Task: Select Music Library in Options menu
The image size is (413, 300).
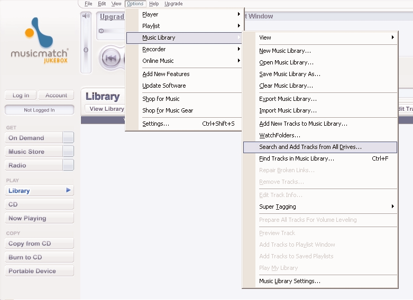Action: click(184, 37)
